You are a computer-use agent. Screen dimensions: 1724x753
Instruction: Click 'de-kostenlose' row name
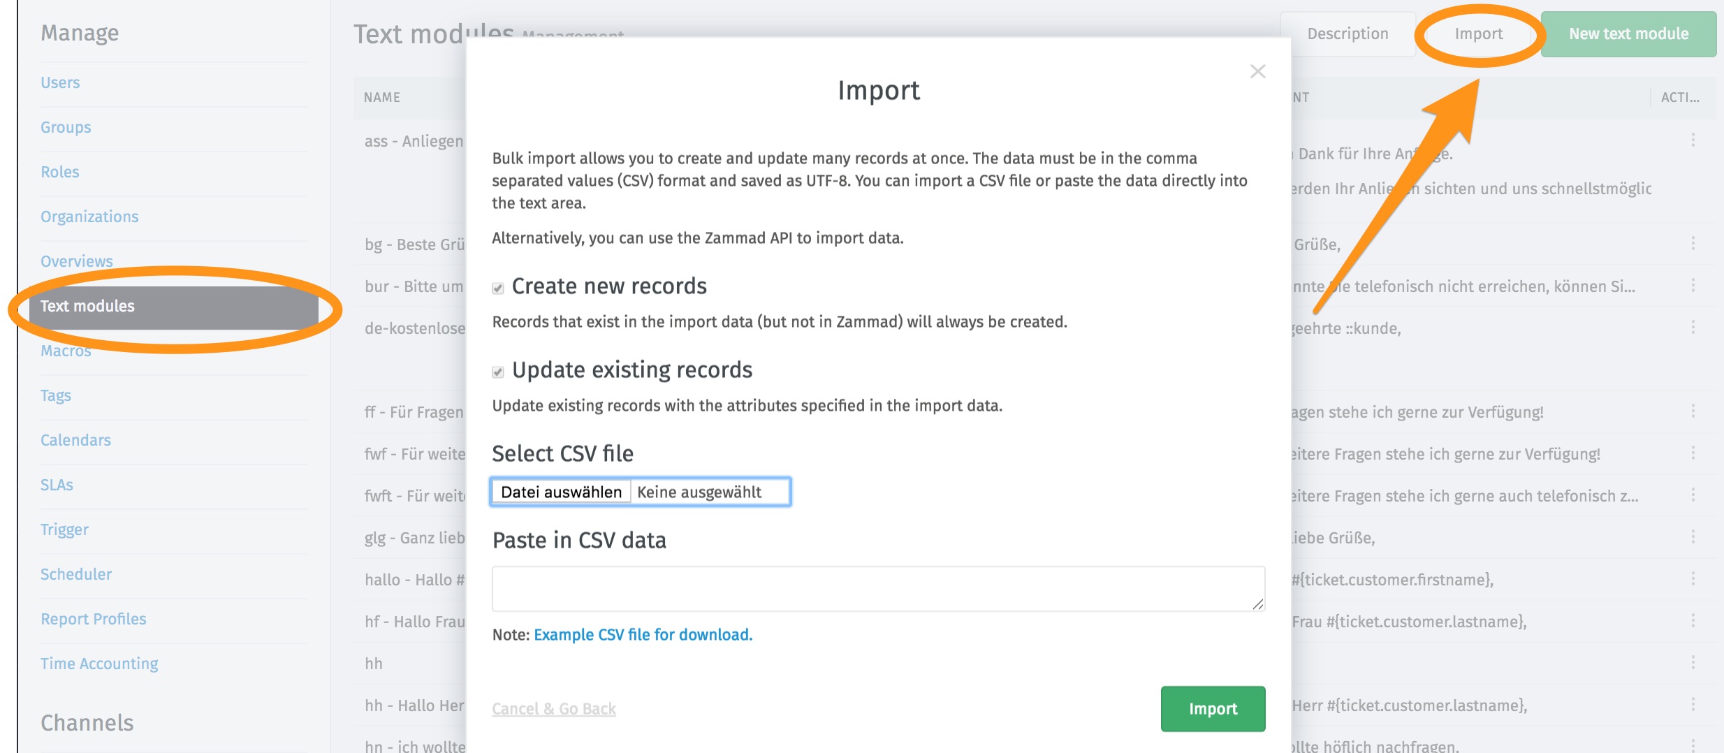pyautogui.click(x=415, y=328)
